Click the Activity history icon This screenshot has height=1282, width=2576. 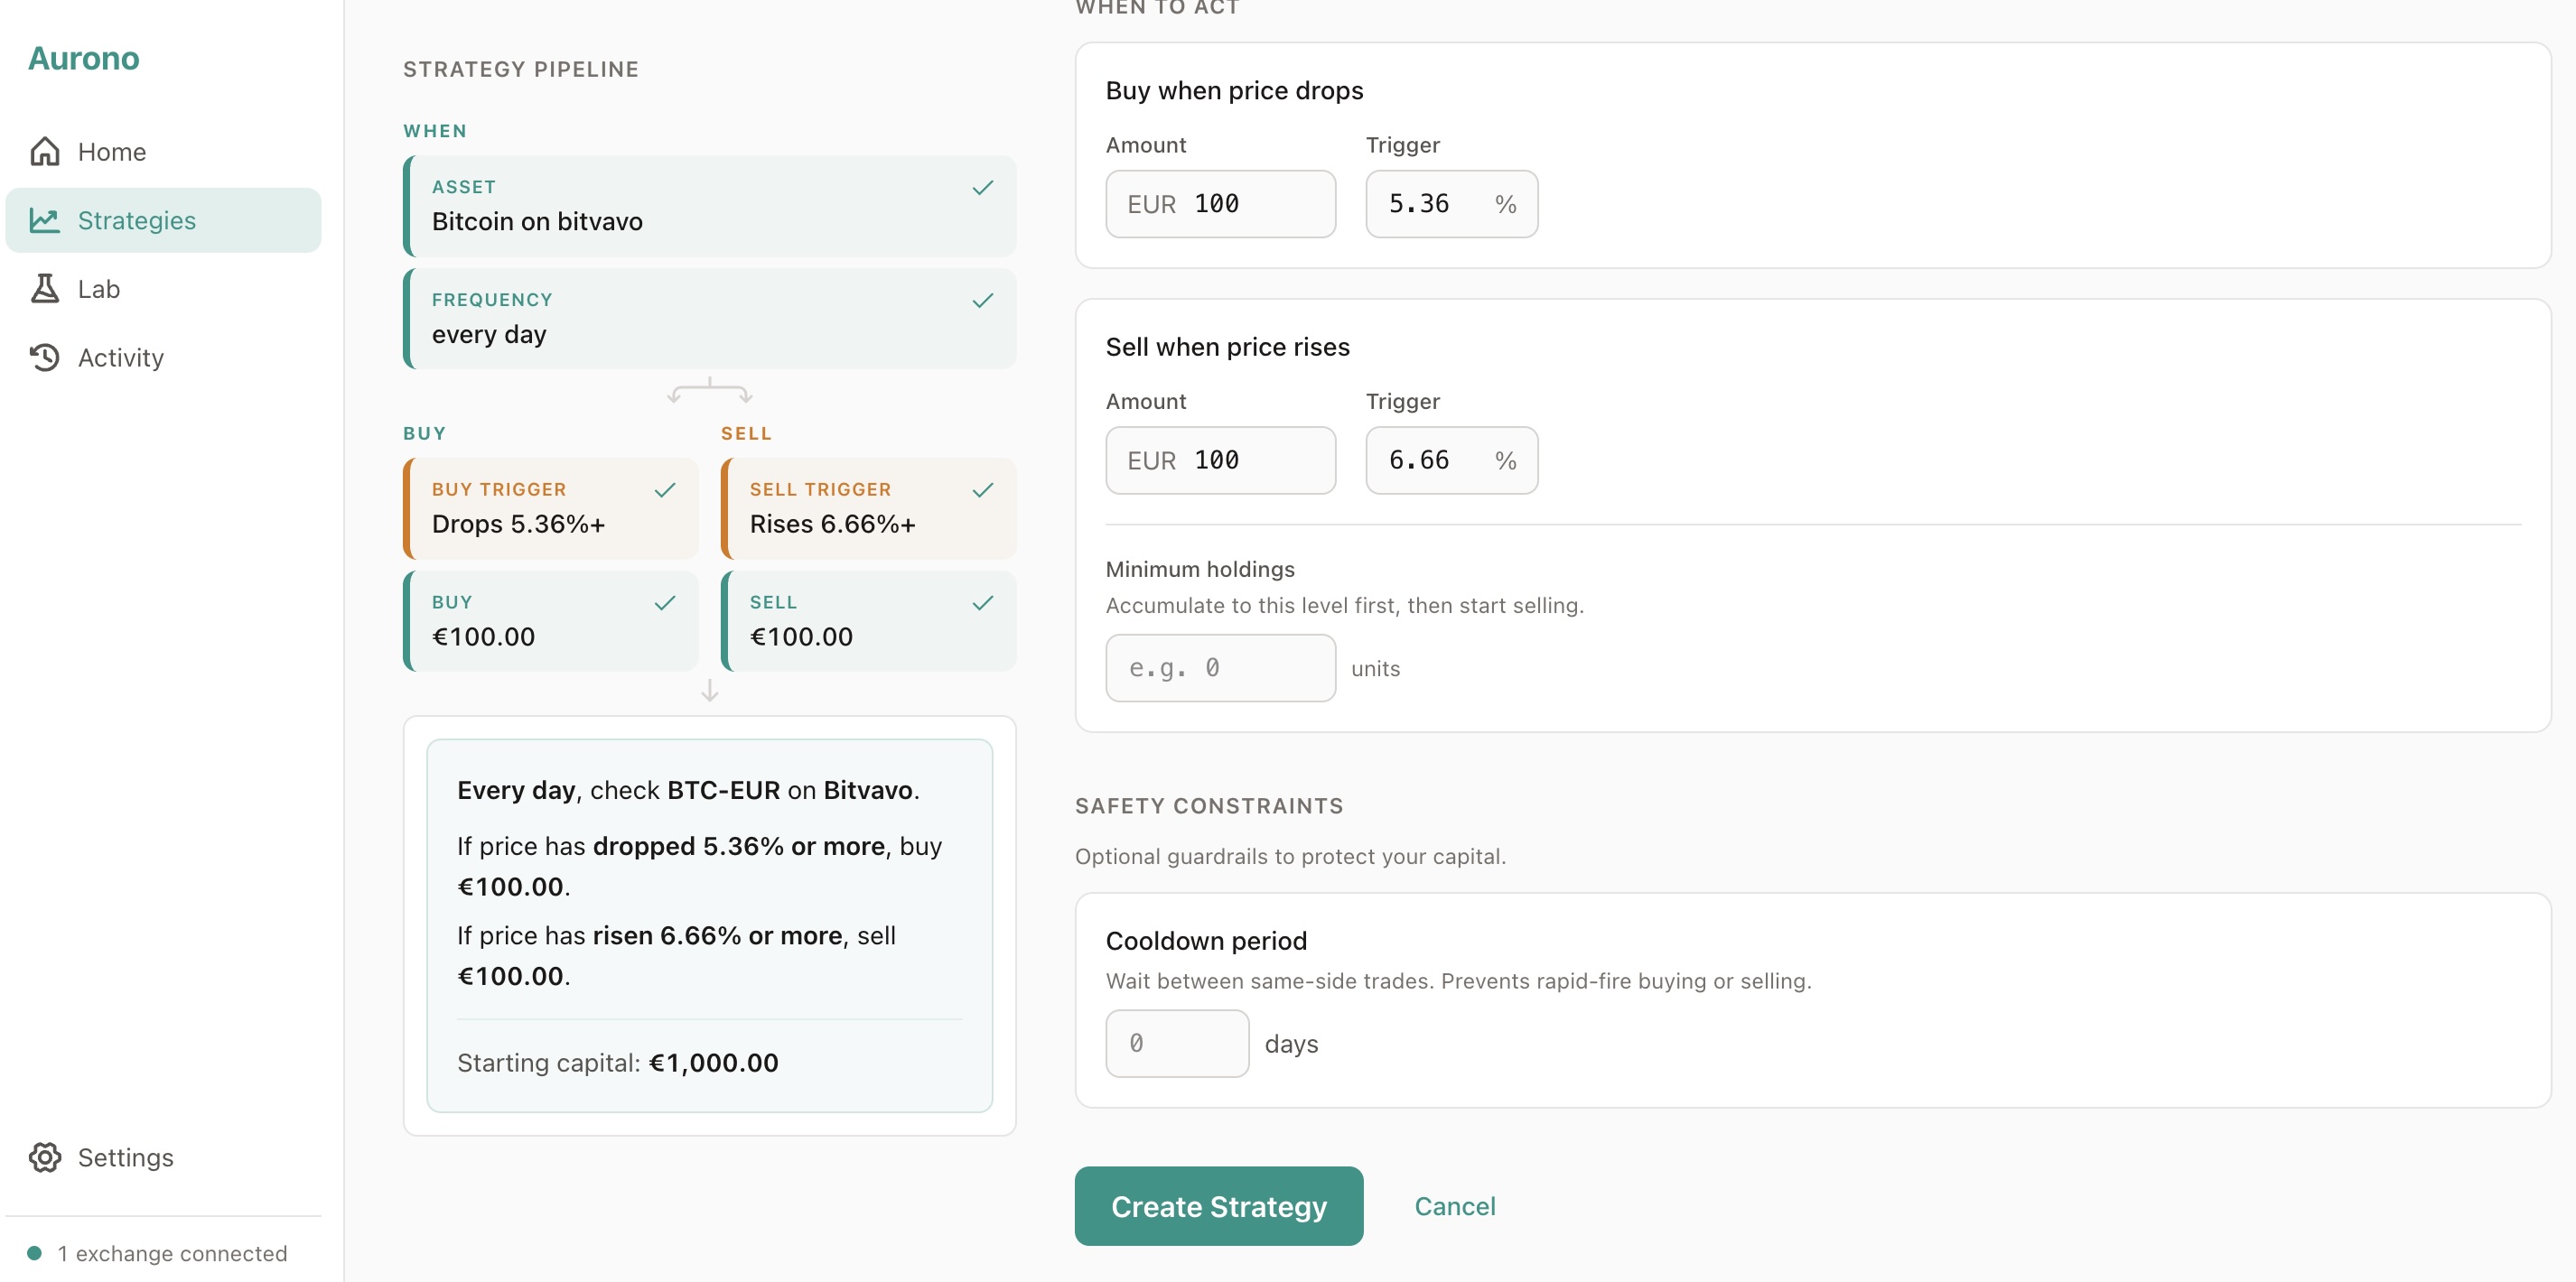[x=45, y=357]
